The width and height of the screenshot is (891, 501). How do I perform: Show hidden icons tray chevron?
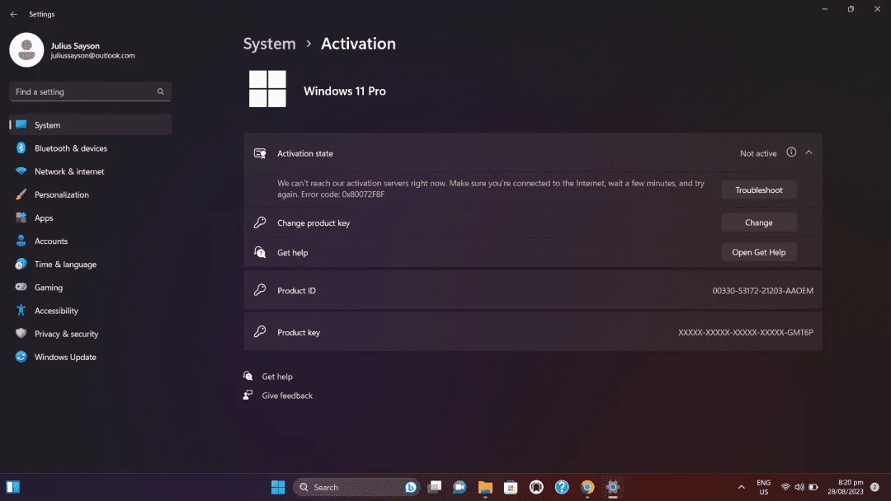click(741, 487)
